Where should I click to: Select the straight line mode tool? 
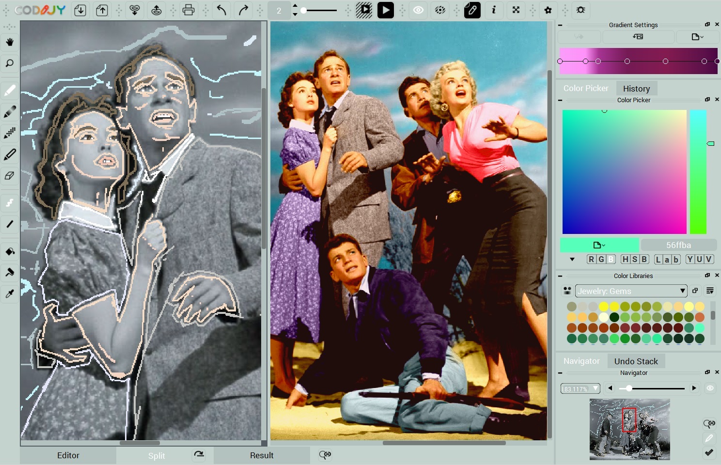point(10,224)
